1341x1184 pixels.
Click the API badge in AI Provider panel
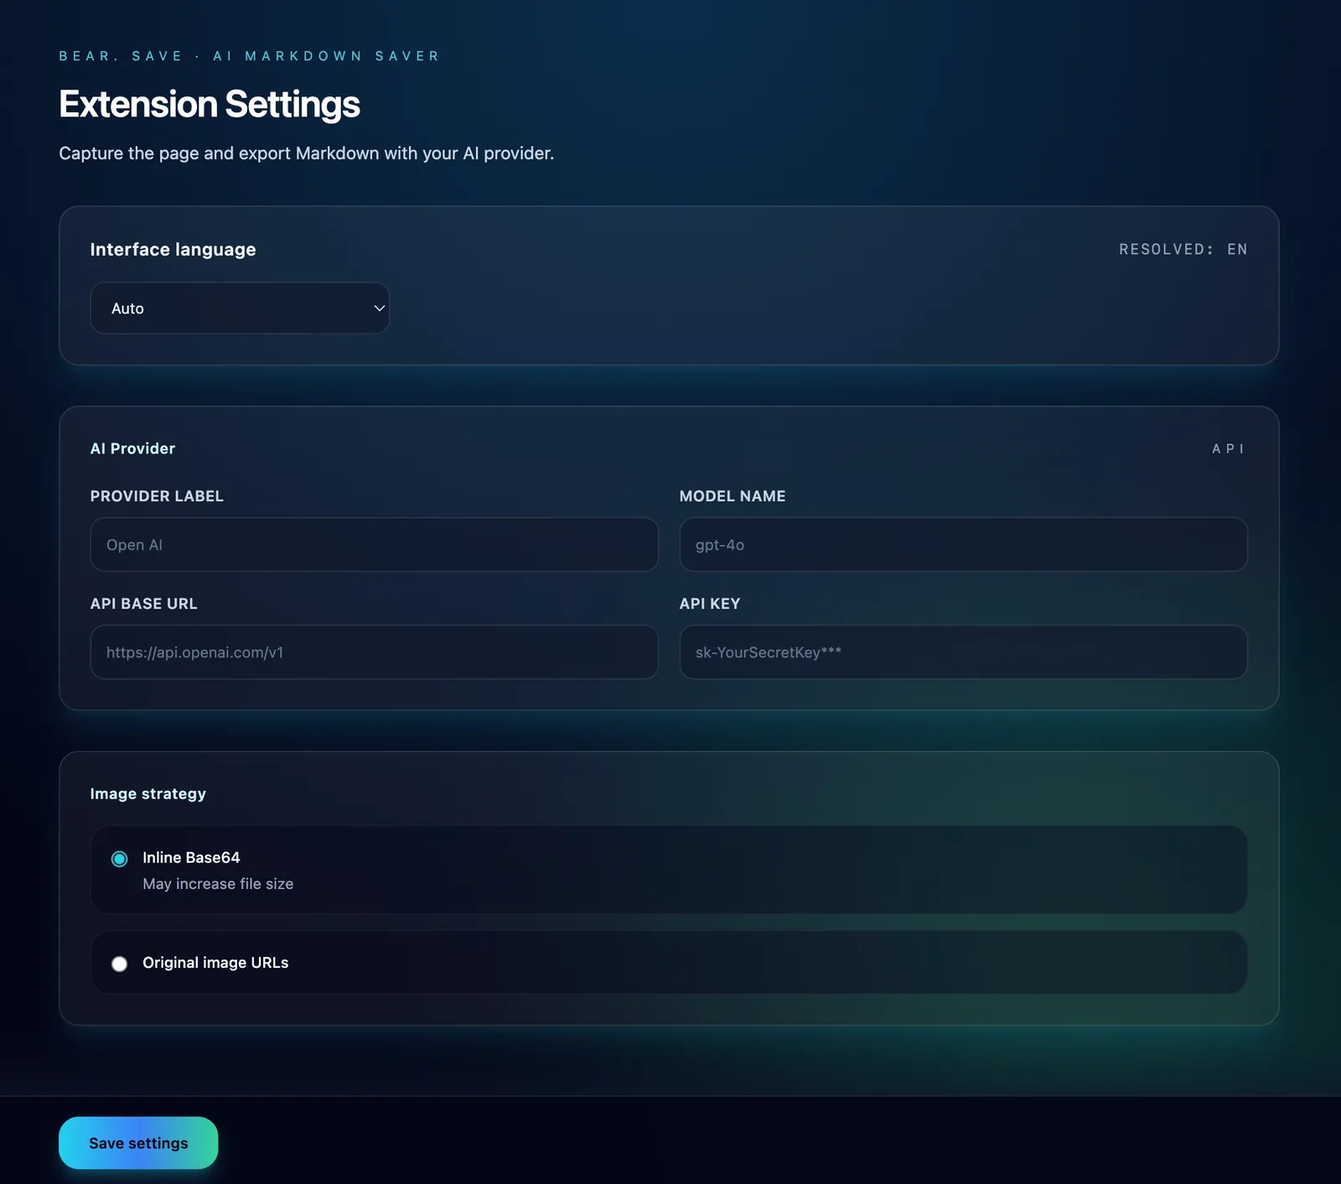click(x=1228, y=448)
